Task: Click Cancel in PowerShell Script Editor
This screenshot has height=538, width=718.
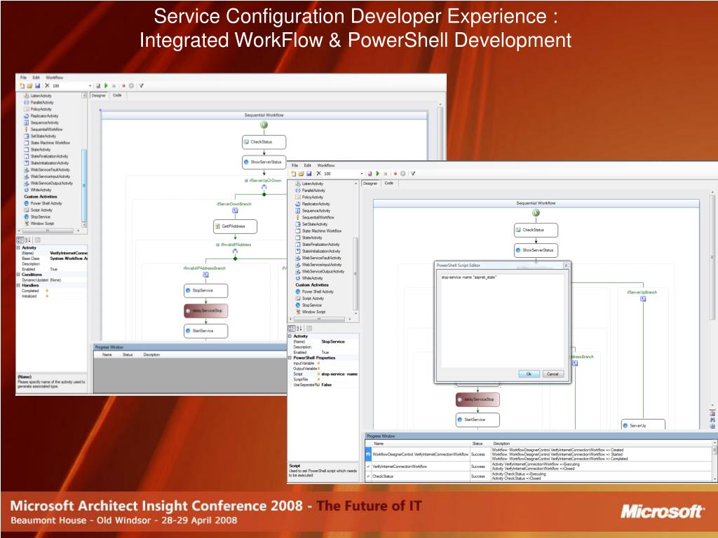Action: tap(553, 374)
